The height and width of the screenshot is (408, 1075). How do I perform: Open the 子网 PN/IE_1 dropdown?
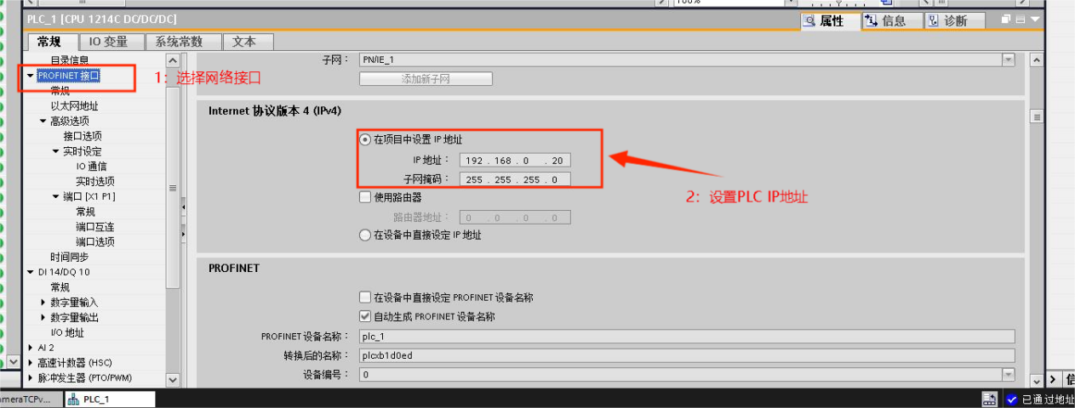coord(1008,59)
